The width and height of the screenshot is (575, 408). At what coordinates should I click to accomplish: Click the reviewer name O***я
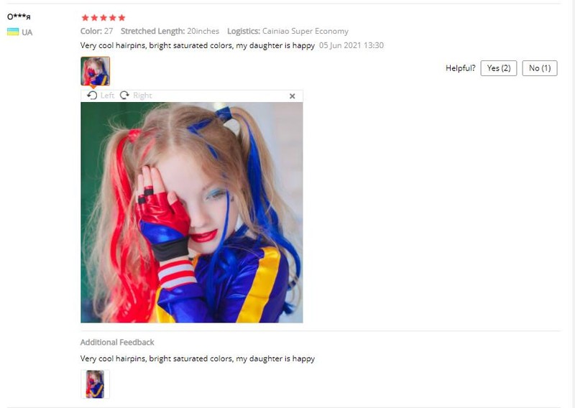click(19, 17)
